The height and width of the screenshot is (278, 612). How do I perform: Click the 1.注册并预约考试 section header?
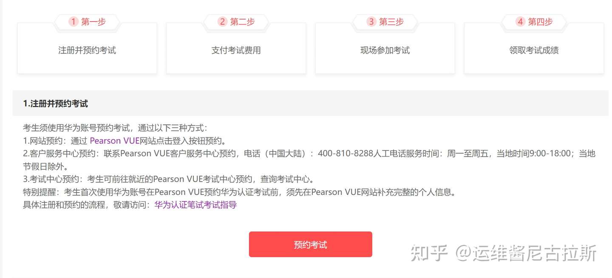(x=56, y=104)
